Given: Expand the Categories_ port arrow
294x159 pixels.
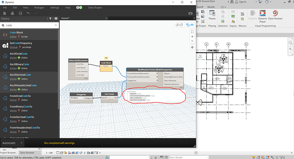Looking at the screenshot, I should point(157,80).
